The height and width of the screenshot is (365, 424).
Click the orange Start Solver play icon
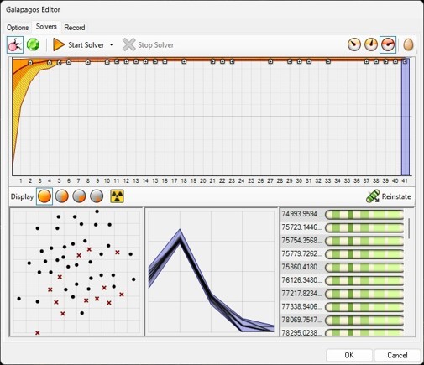[59, 44]
